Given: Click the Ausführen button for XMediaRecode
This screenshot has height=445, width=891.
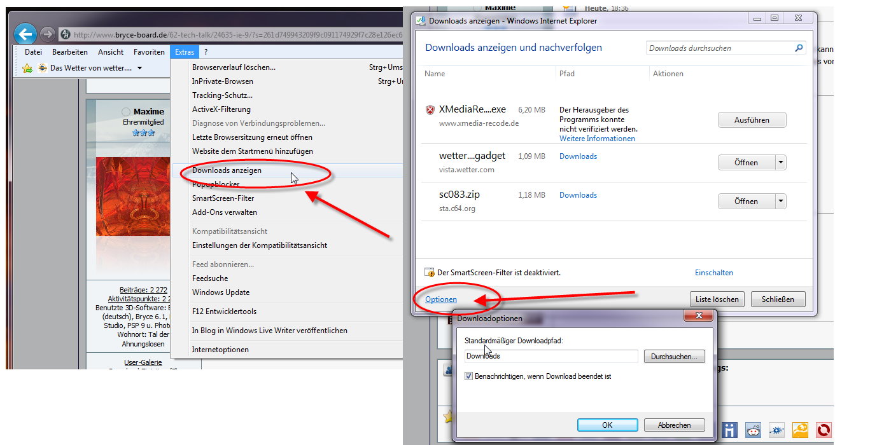Looking at the screenshot, I should tap(752, 120).
